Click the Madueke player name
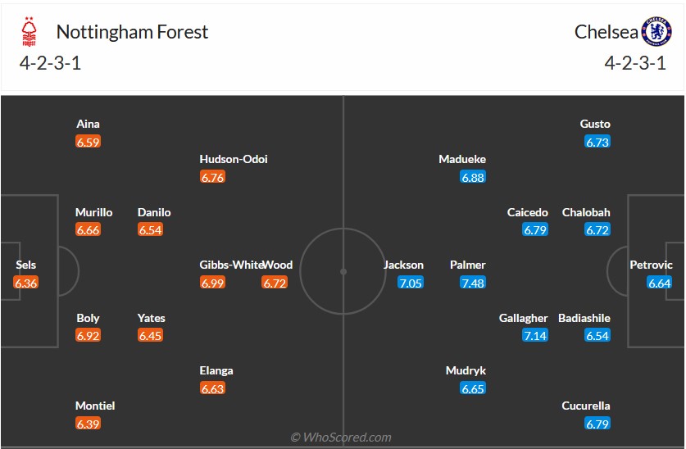686x449 pixels. pos(462,159)
